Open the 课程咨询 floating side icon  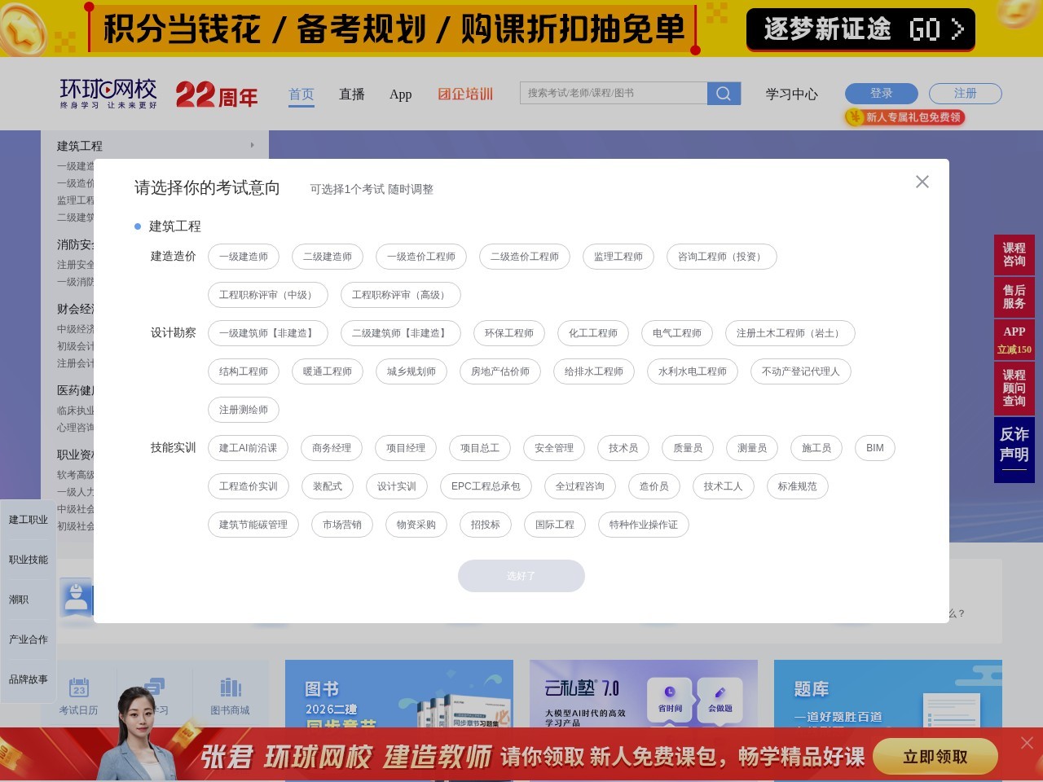pos(1013,255)
